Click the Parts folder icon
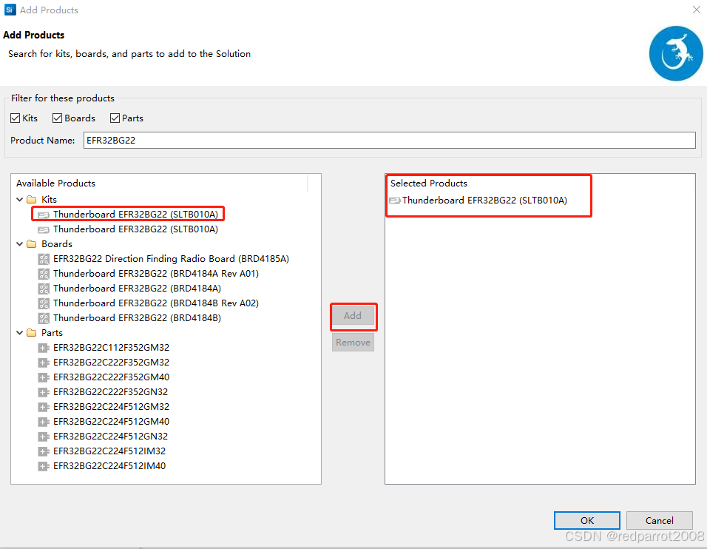The width and height of the screenshot is (707, 549). click(x=32, y=333)
